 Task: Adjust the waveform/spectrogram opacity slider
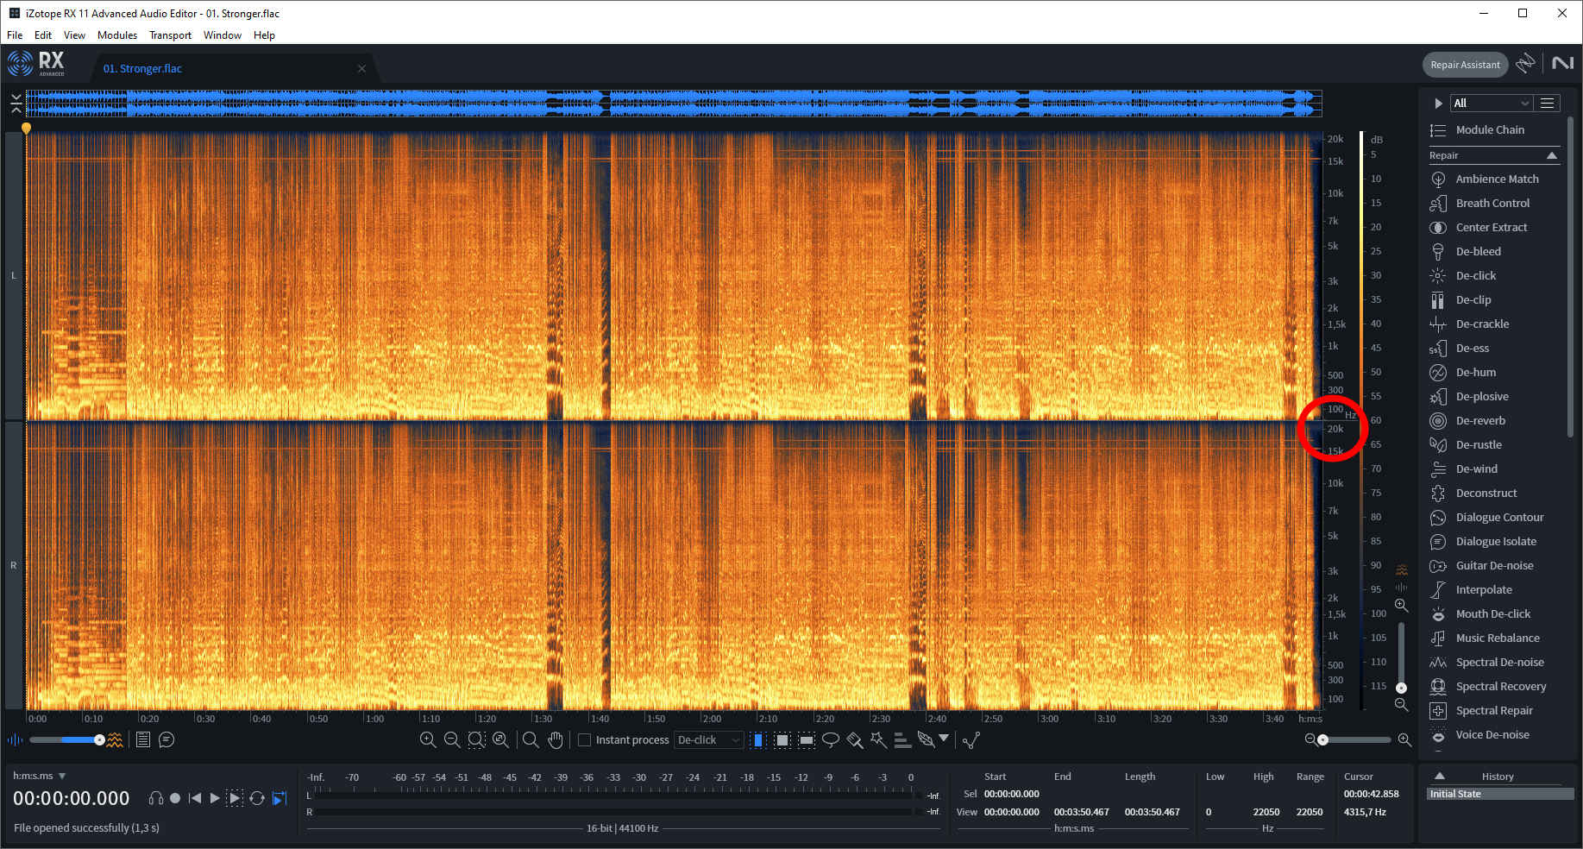[x=99, y=740]
